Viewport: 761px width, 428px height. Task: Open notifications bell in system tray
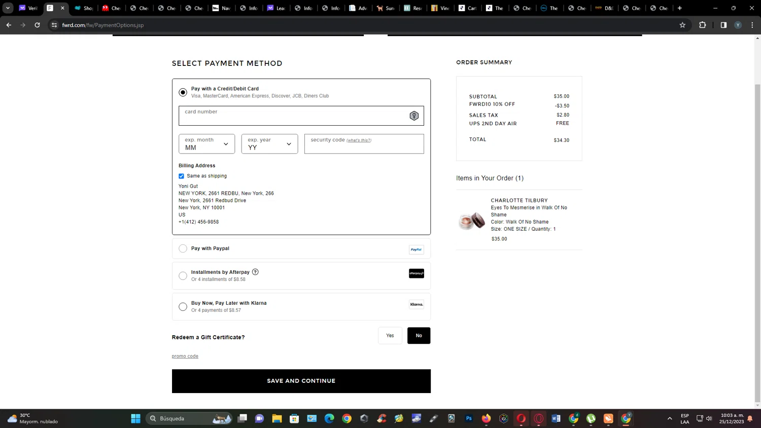(750, 418)
